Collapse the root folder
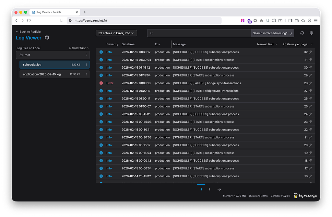The image size is (332, 217). coord(53,55)
